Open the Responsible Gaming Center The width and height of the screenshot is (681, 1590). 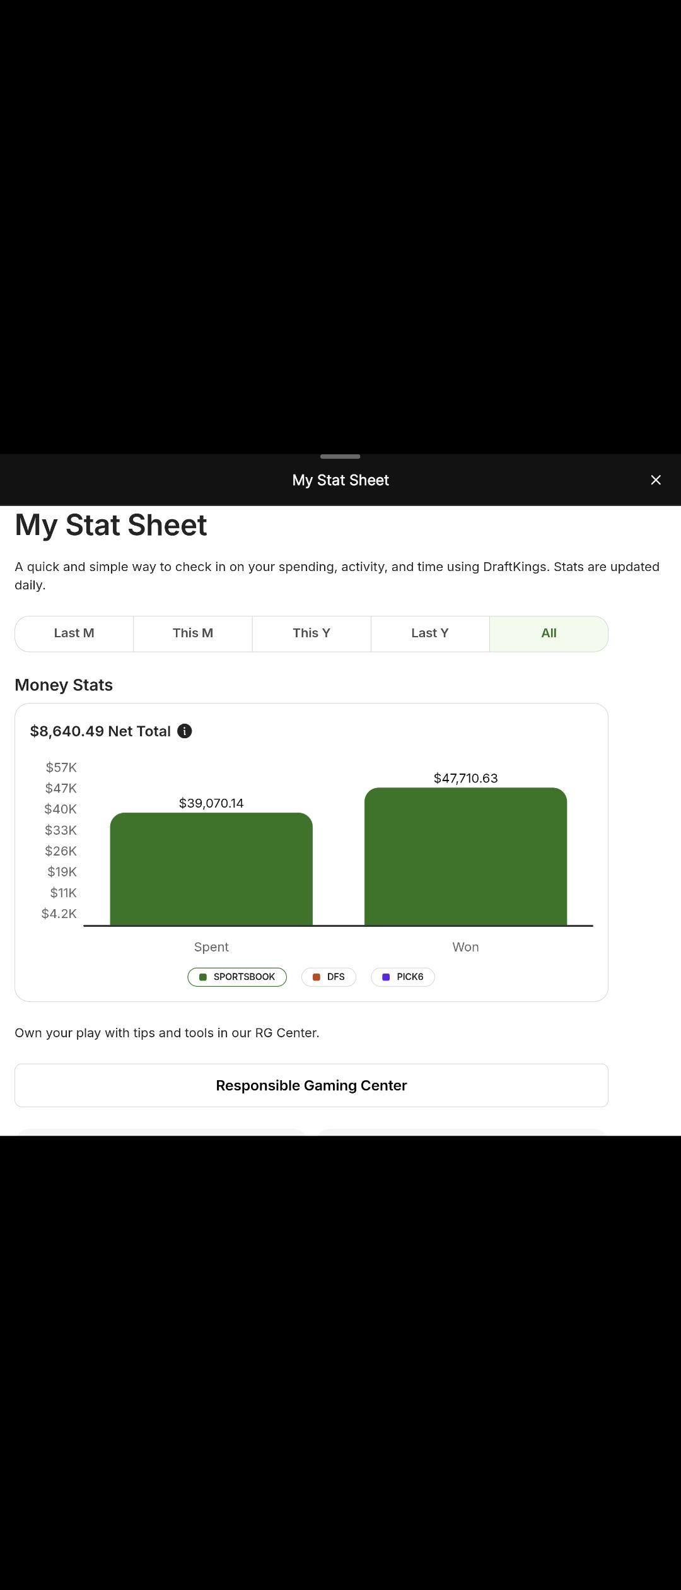pyautogui.click(x=311, y=1085)
